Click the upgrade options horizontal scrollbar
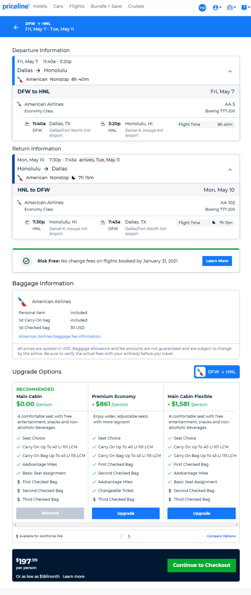Image resolution: width=251 pixels, height=595 pixels. [126, 524]
